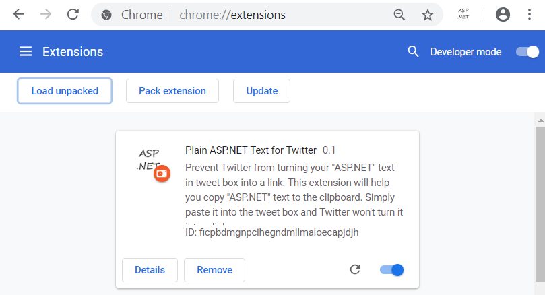Click the orange unpacked extension badge
The width and height of the screenshot is (545, 295).
pos(162,173)
